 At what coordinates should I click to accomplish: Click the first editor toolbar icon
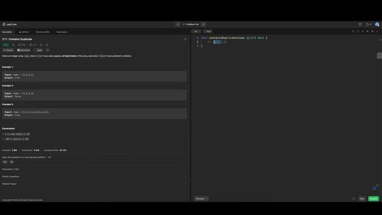tap(353, 32)
